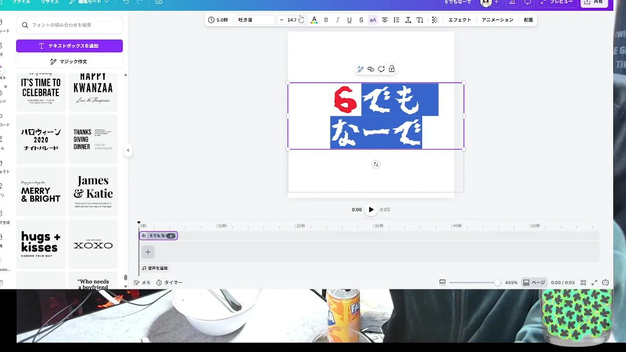Open the ファイル menu
Screen dimensions: 626x352
click(21, 2)
